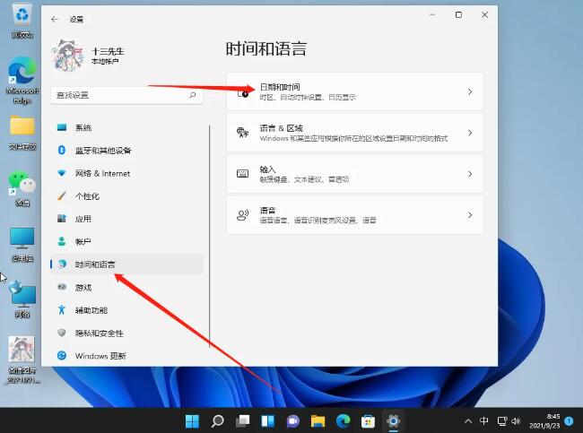Image resolution: width=583 pixels, height=433 pixels.
Task: Click the user avatar picture in Settings
Action: pos(67,56)
